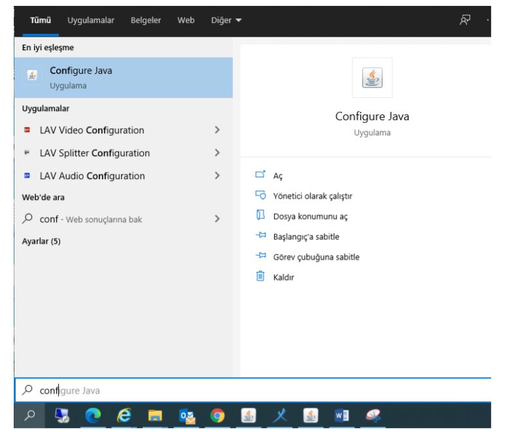Select Görev çubuğuna sabitle
This screenshot has height=432, width=508.
pyautogui.click(x=316, y=257)
